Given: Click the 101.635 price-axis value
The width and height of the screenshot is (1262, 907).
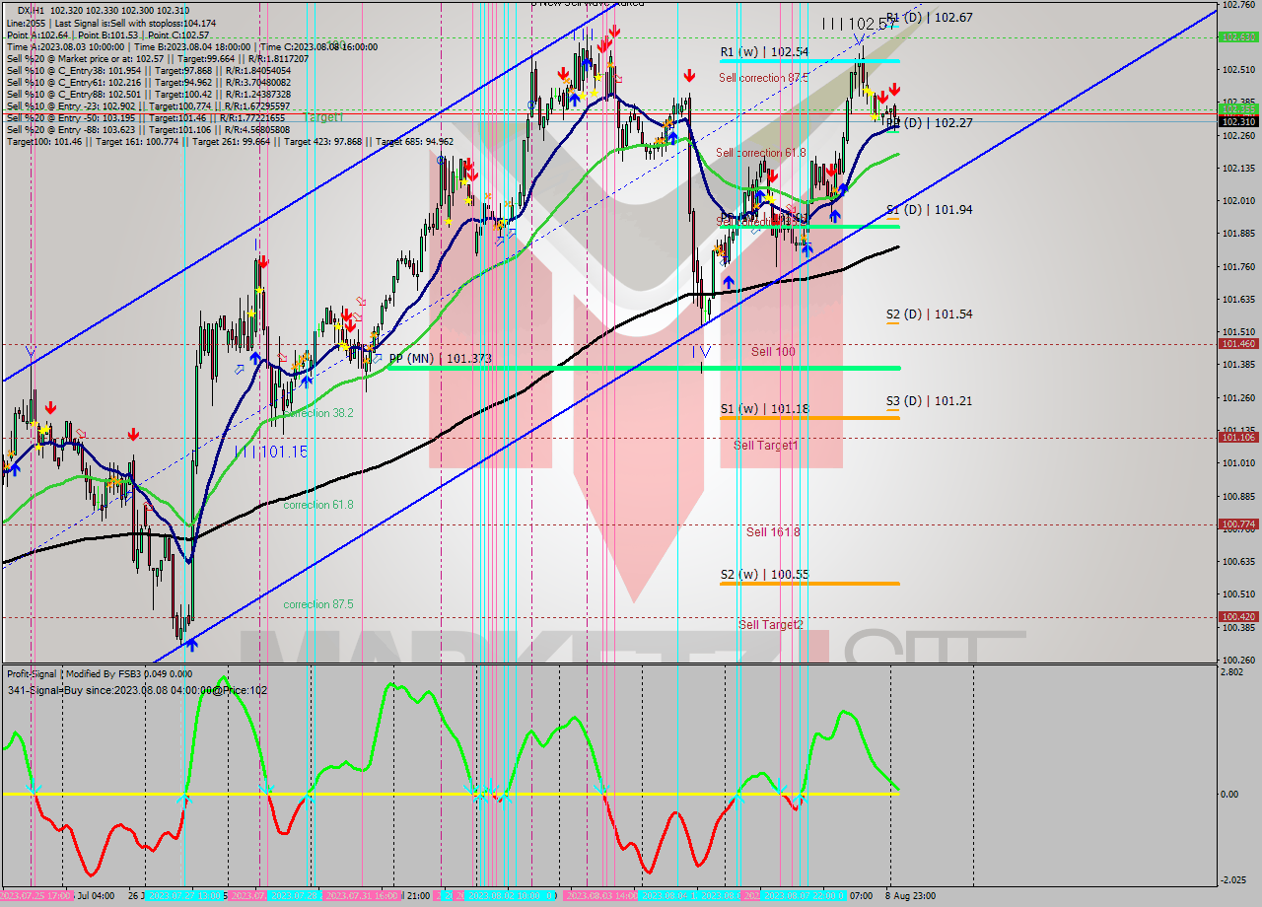Looking at the screenshot, I should [1239, 300].
